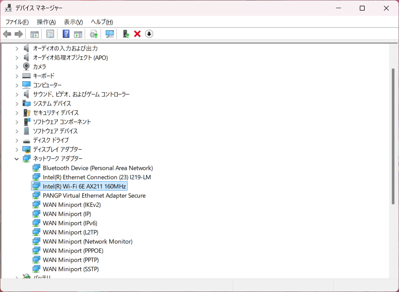
Task: Click the back arrow in the toolbar
Action: [7, 34]
